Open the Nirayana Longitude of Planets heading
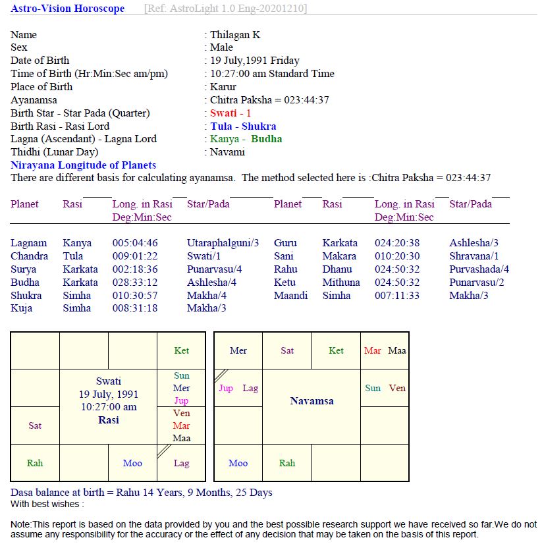 click(x=83, y=165)
